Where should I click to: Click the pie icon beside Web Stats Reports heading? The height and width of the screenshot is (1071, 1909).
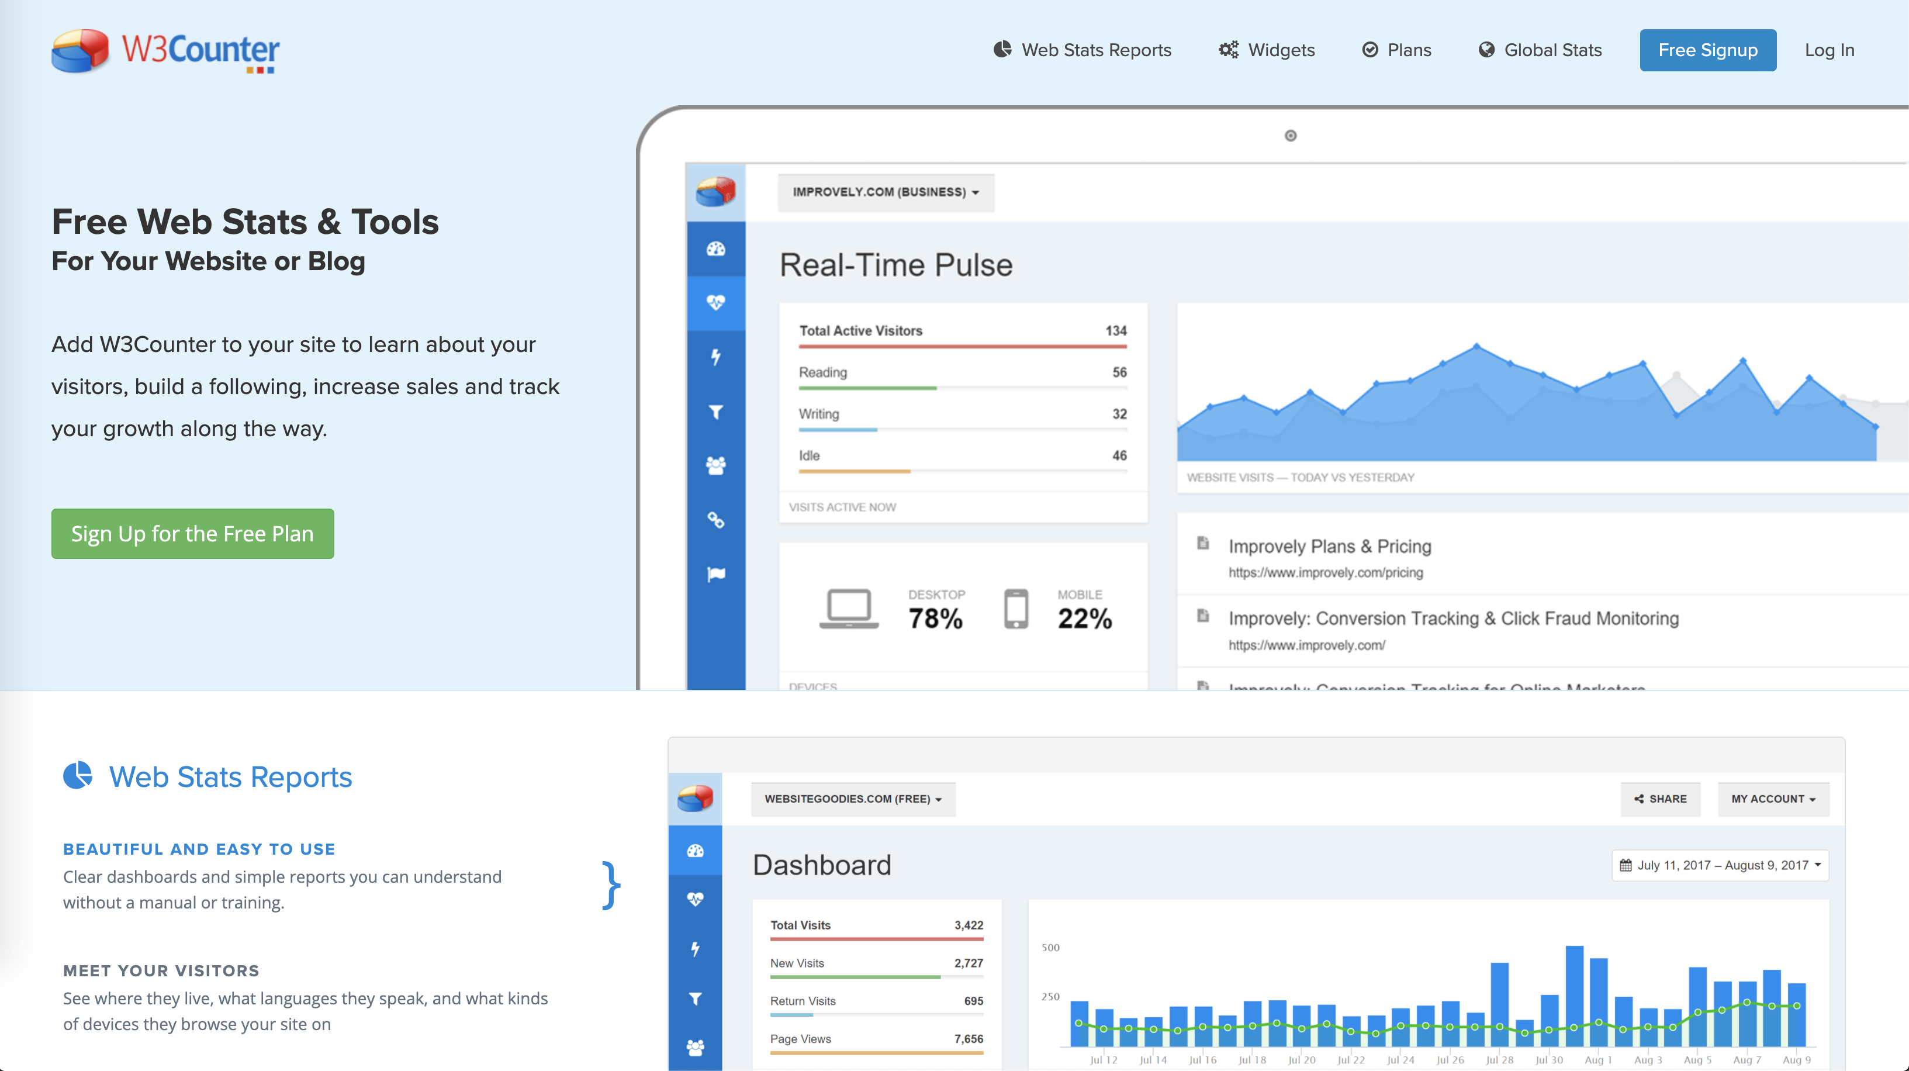(x=78, y=775)
